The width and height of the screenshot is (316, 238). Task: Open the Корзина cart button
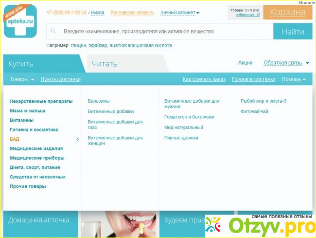[x=287, y=13]
